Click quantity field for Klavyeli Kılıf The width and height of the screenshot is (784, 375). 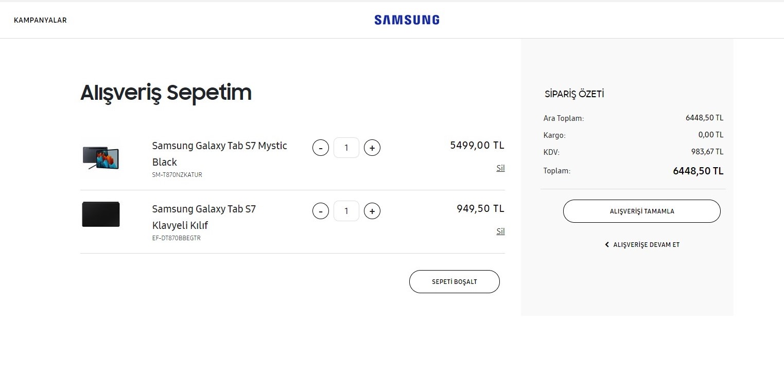click(x=346, y=211)
